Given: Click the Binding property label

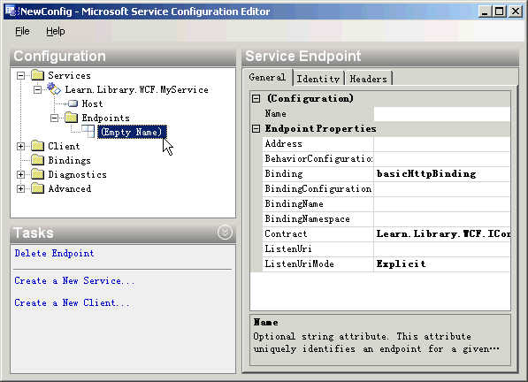Looking at the screenshot, I should tap(284, 173).
